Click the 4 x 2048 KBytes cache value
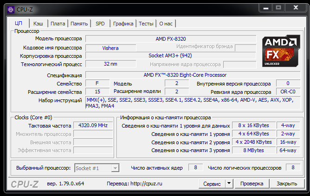 pos(254,142)
